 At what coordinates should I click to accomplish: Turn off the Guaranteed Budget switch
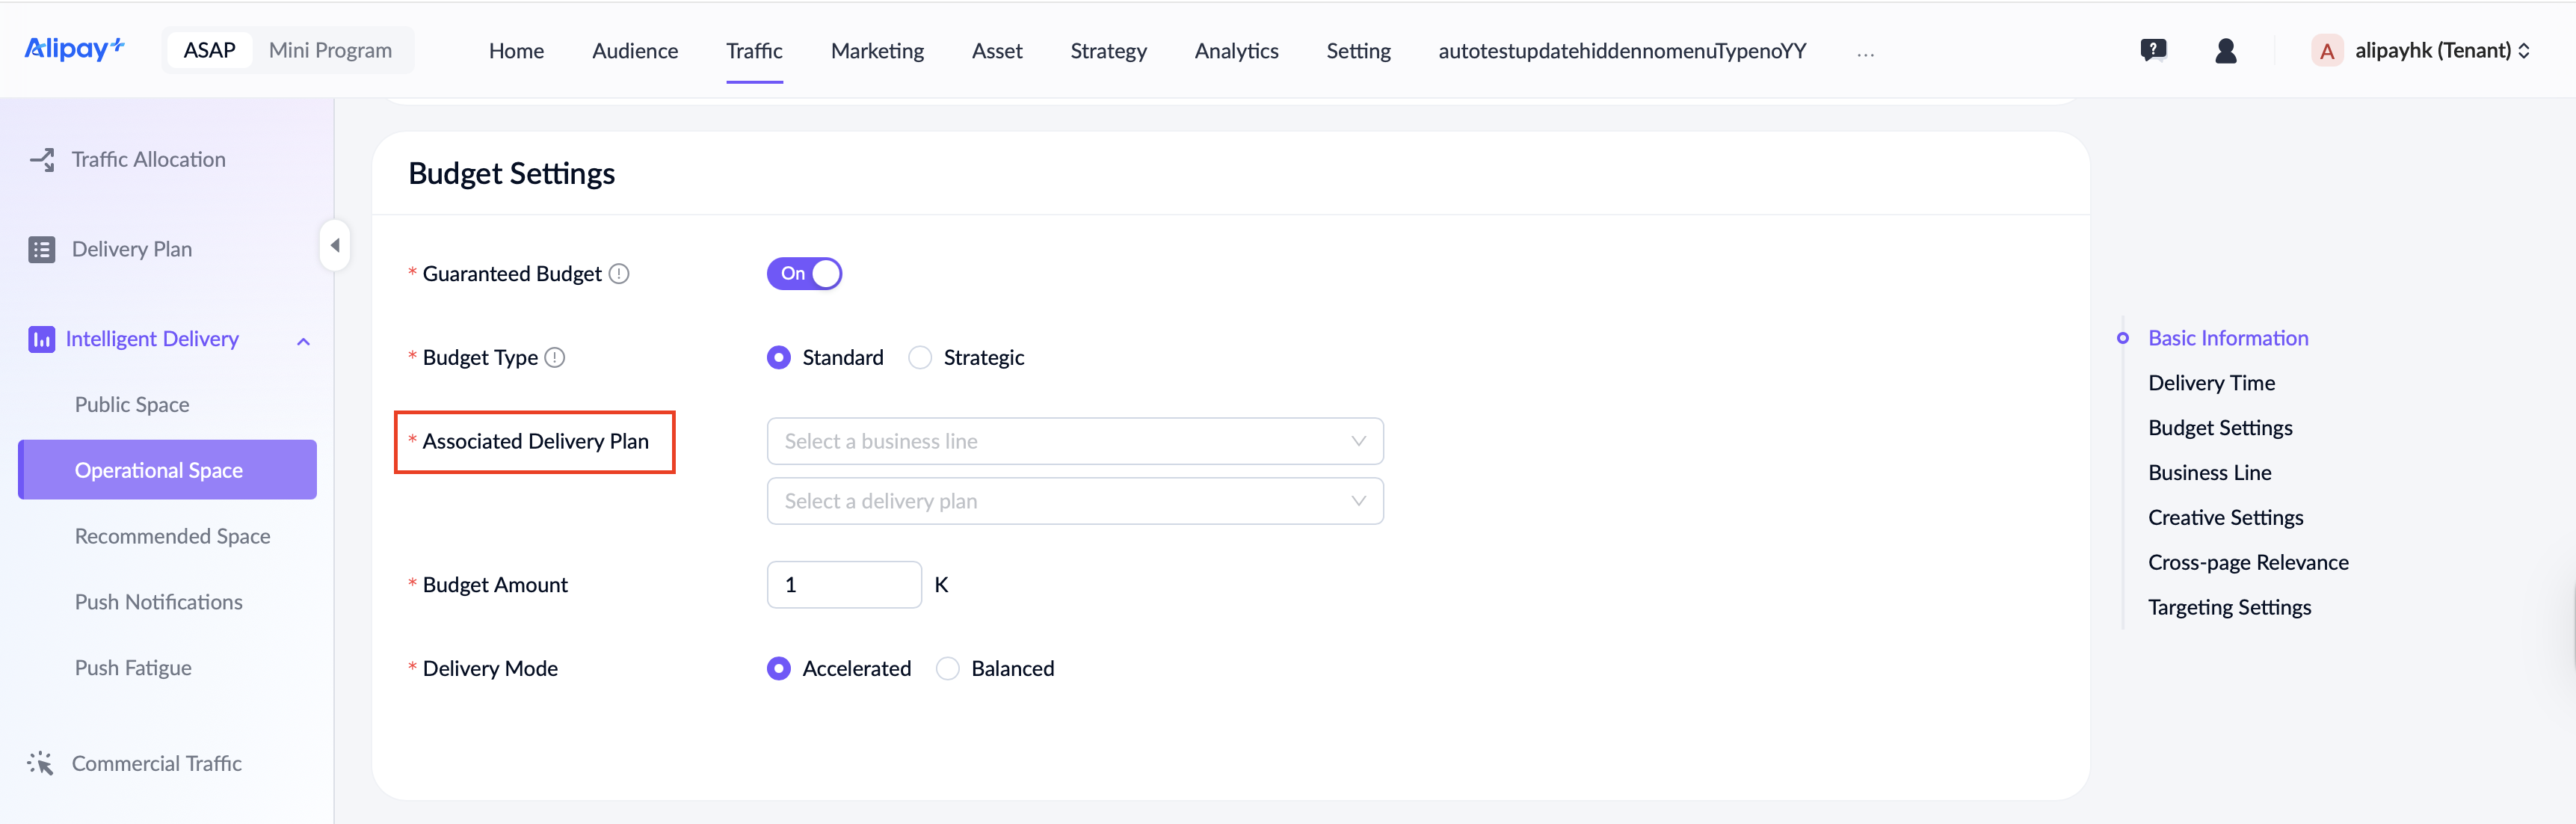804,274
